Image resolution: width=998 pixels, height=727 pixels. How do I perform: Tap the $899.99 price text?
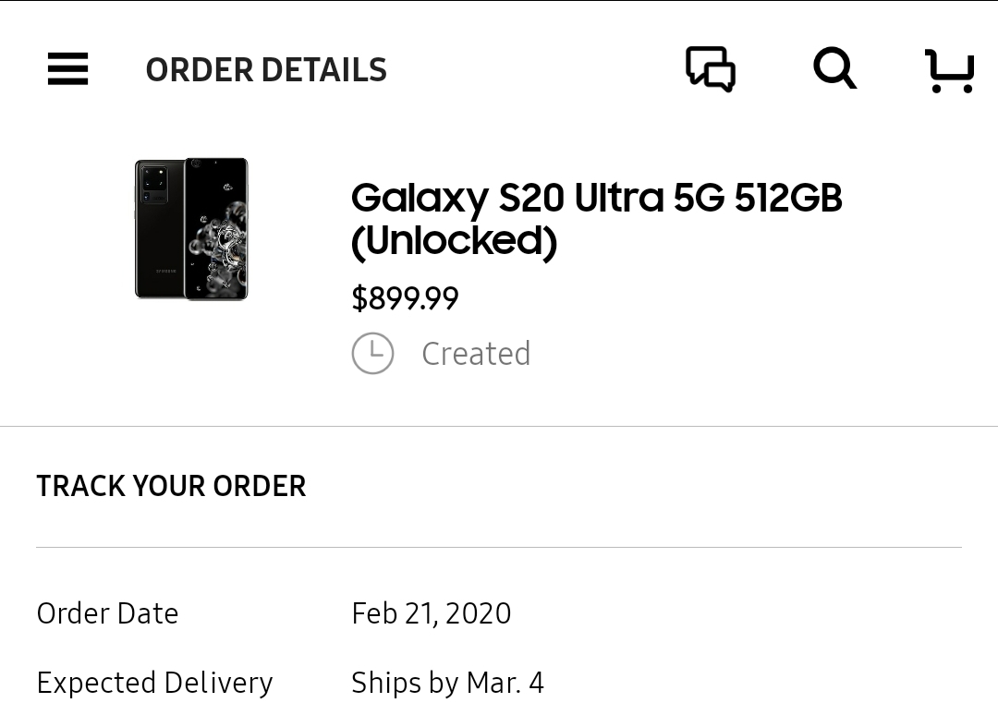pos(405,298)
